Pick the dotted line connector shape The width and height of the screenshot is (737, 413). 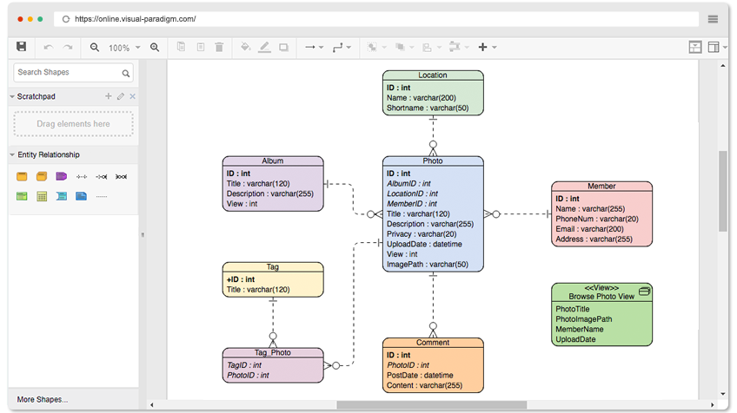pos(102,196)
